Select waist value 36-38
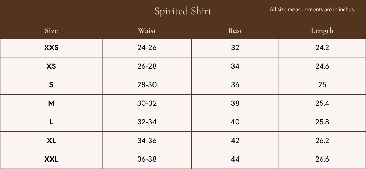366x169 pixels. point(147,159)
